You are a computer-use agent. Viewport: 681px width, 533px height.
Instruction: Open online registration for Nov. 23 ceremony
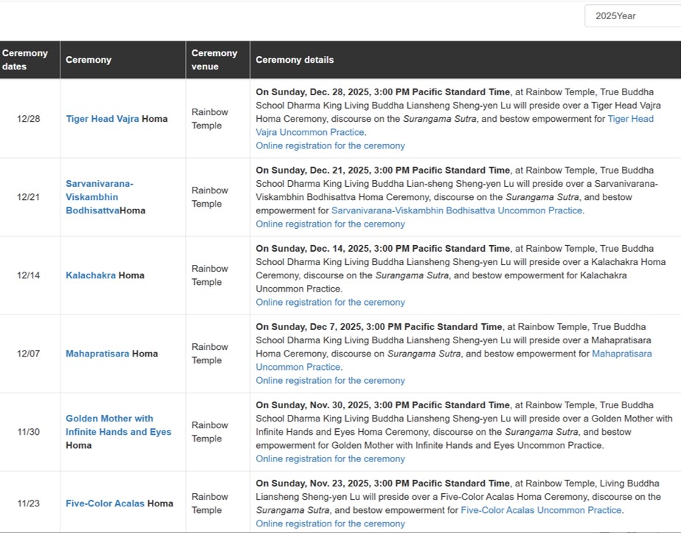[x=330, y=523]
